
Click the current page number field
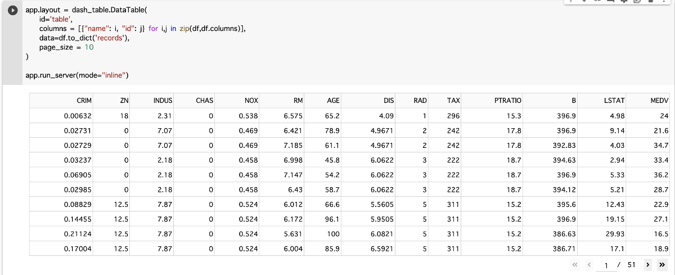pos(606,265)
